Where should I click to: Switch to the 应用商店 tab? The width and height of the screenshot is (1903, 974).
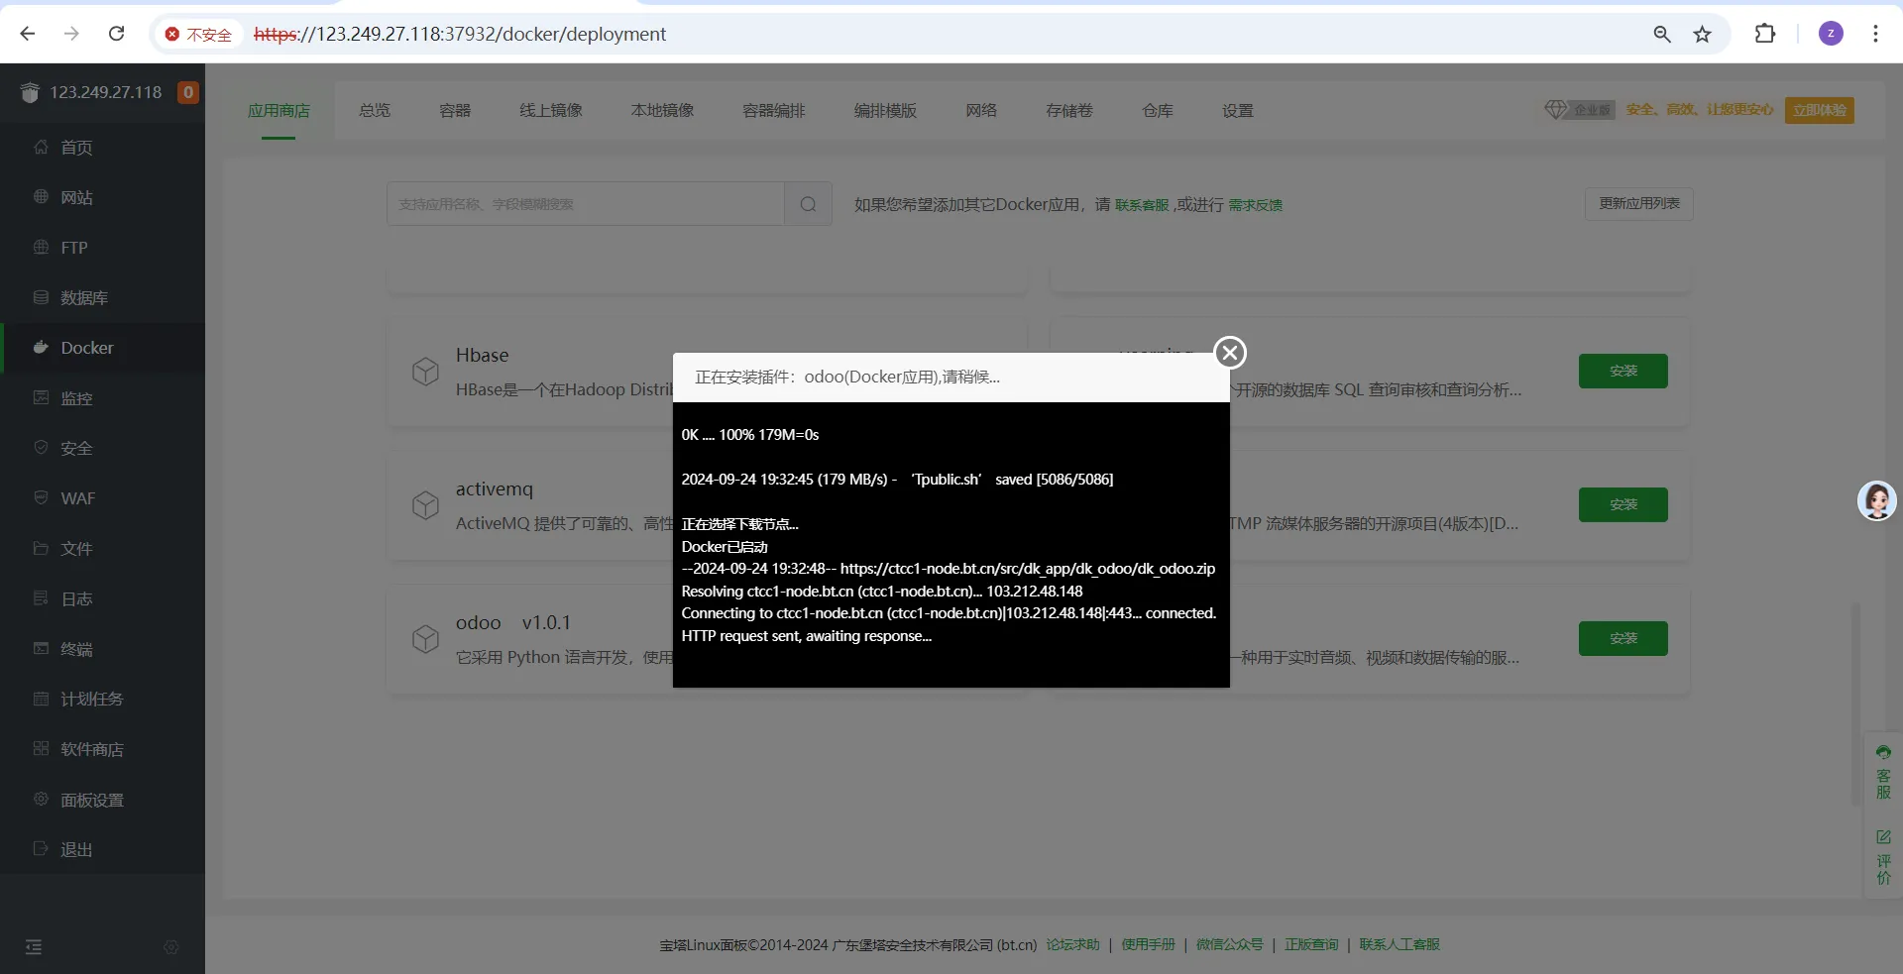[x=279, y=110]
